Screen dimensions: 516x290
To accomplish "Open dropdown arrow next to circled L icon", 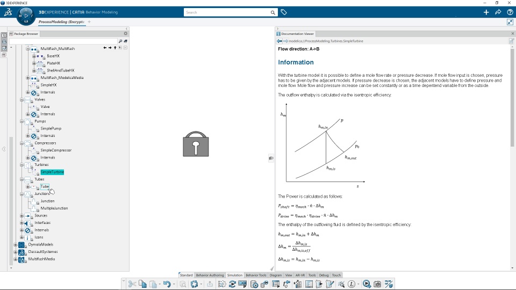I will click(358, 284).
